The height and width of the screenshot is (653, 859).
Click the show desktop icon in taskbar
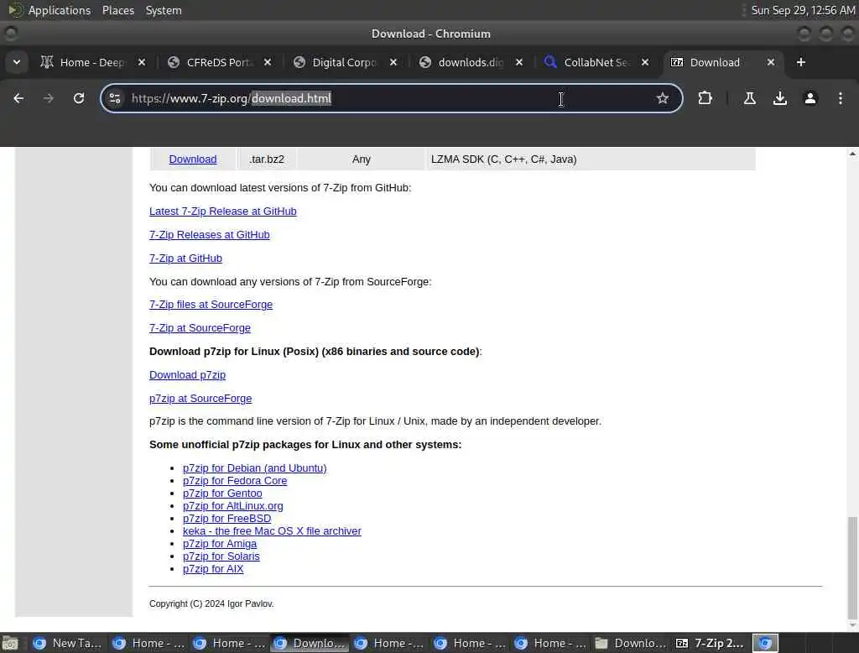pyautogui.click(x=10, y=643)
